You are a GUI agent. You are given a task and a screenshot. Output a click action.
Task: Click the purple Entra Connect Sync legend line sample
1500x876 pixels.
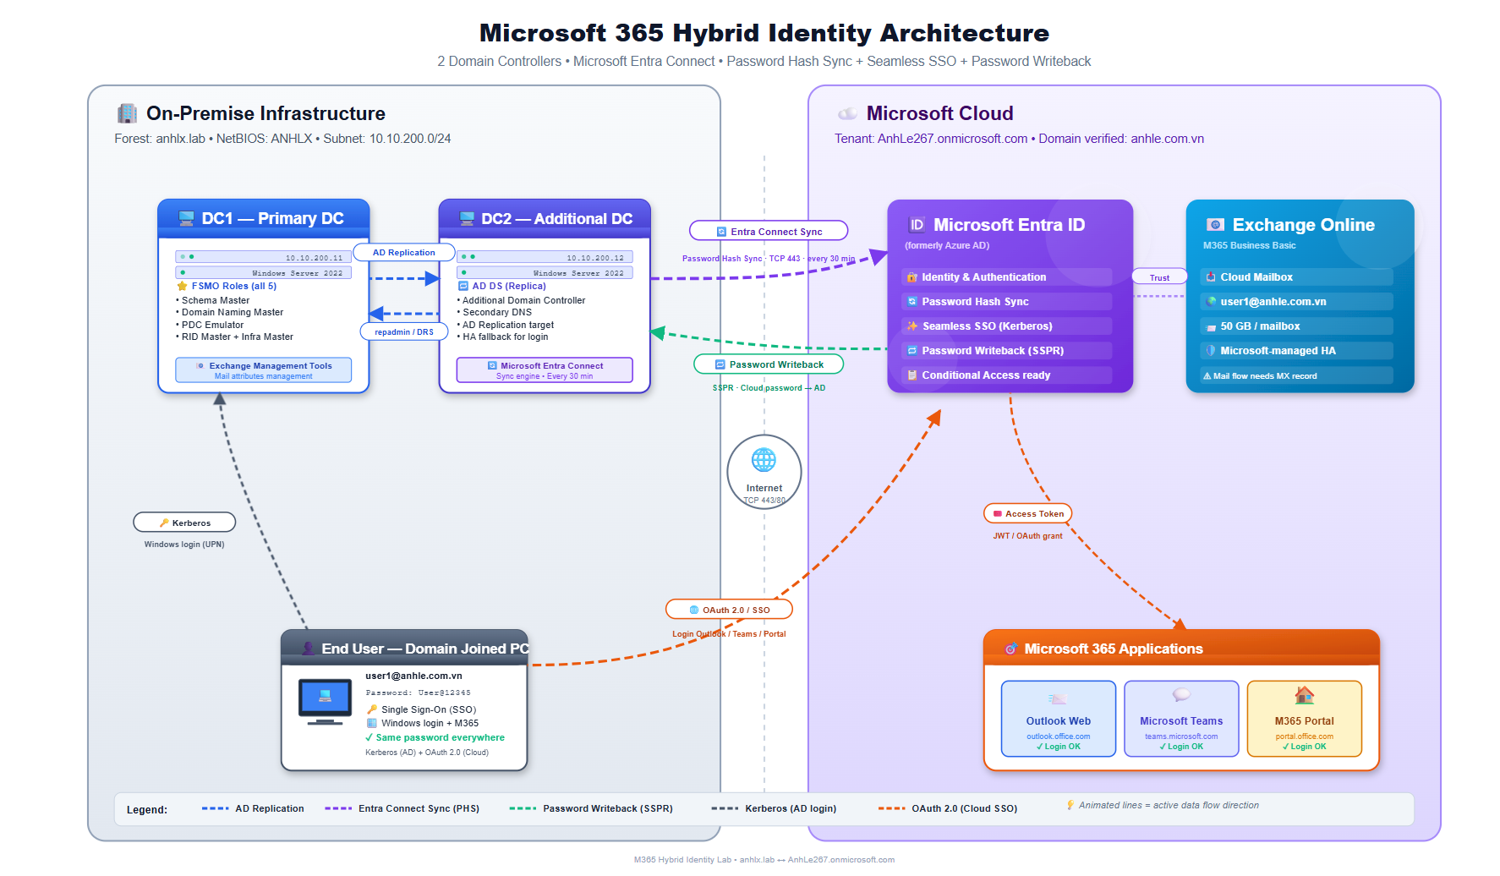338,808
